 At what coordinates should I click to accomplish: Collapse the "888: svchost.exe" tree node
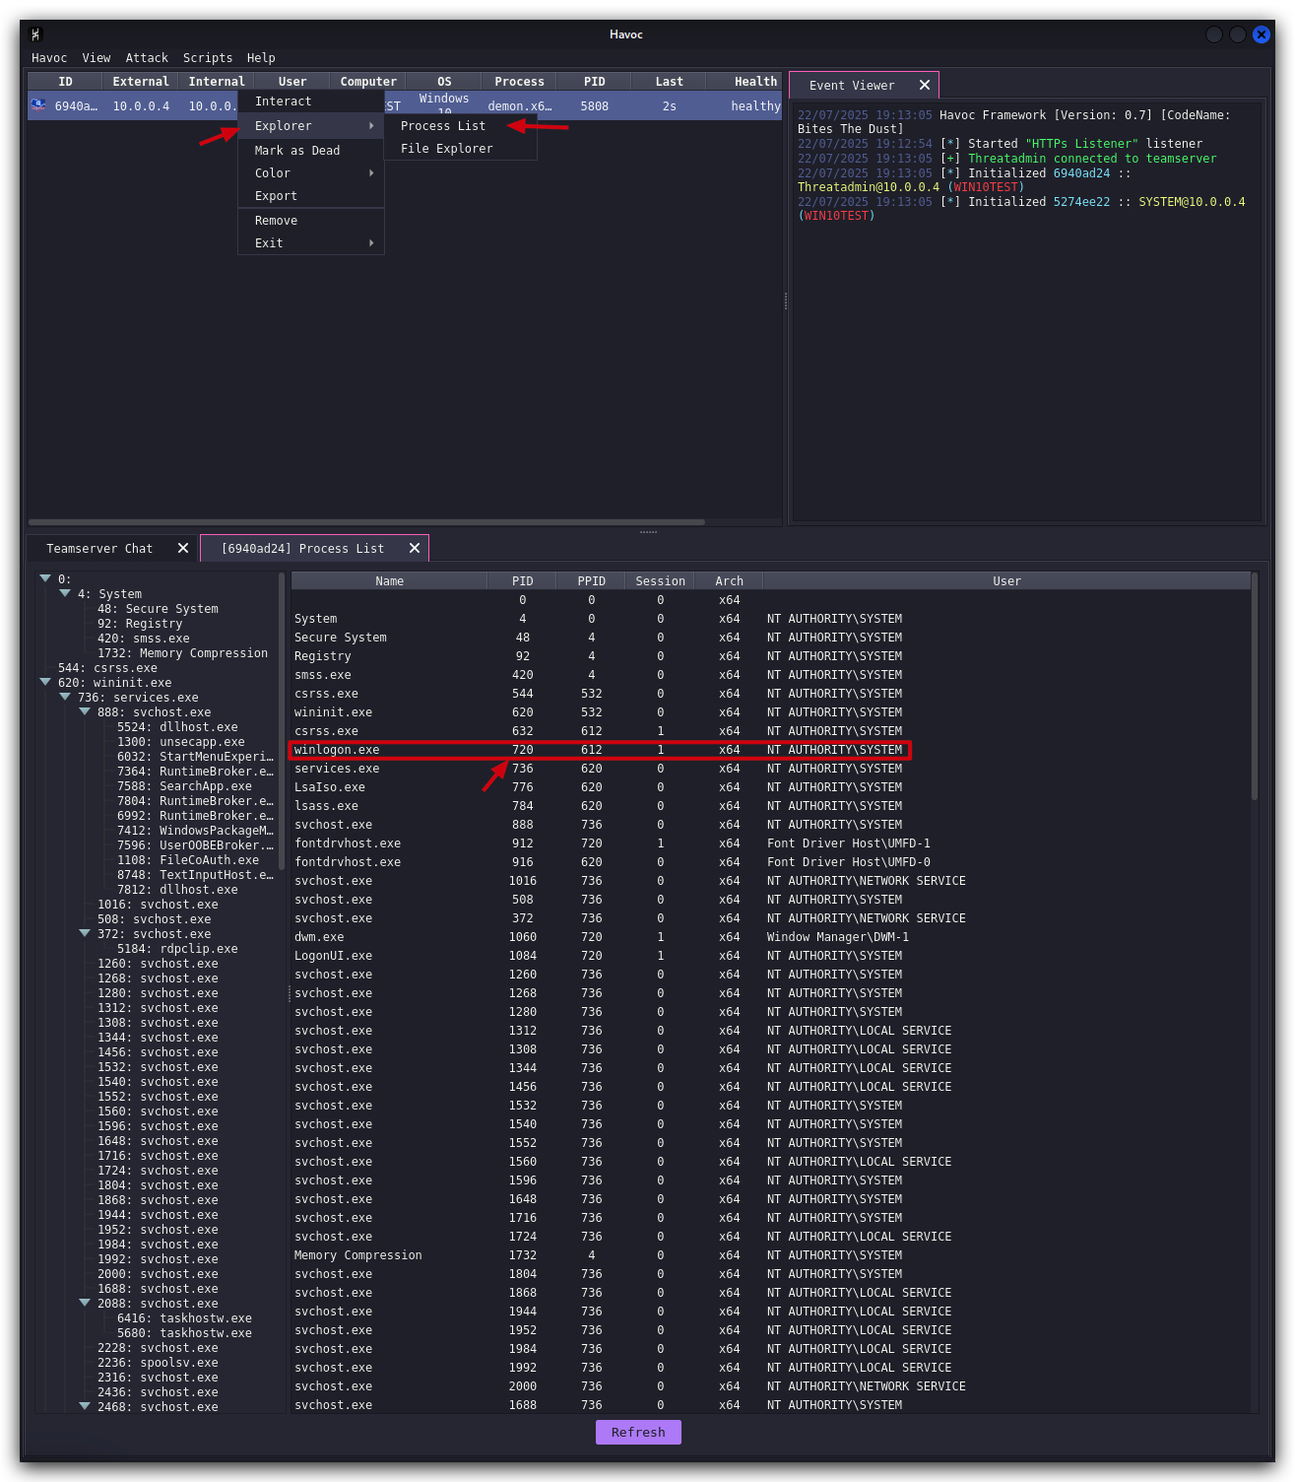coord(85,711)
